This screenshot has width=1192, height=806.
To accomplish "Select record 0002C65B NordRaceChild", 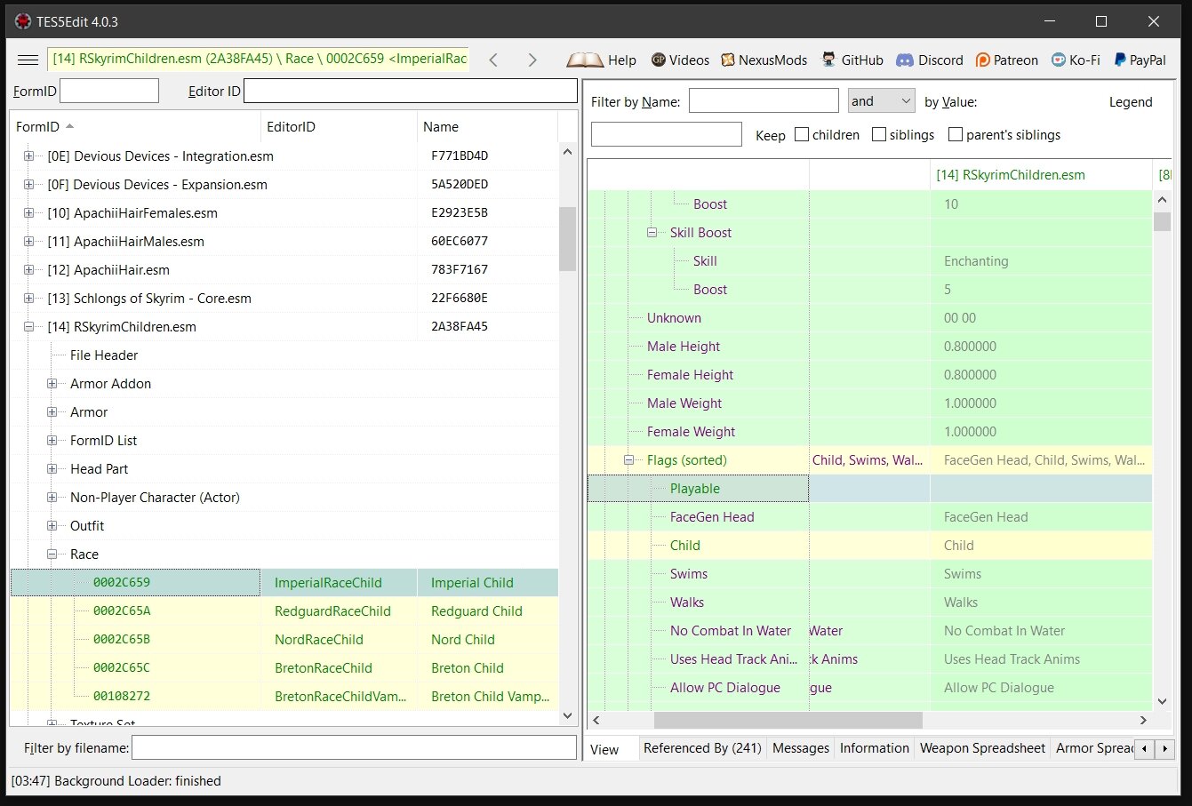I will pos(284,639).
